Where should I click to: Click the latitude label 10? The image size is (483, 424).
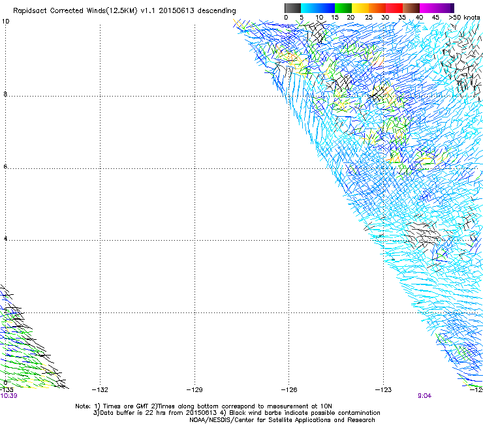click(5, 22)
